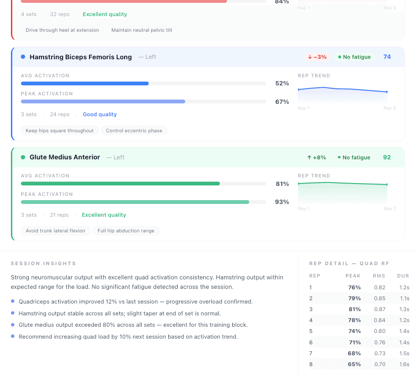The height and width of the screenshot is (378, 415).
Task: Click the score 74 on Hamstring header
Action: point(387,57)
